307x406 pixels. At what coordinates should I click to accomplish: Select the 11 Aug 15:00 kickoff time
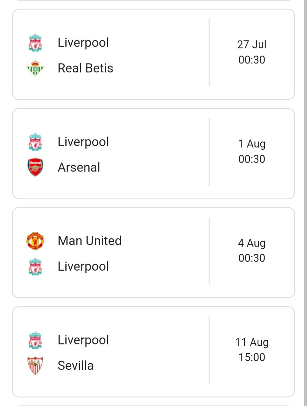click(x=252, y=349)
